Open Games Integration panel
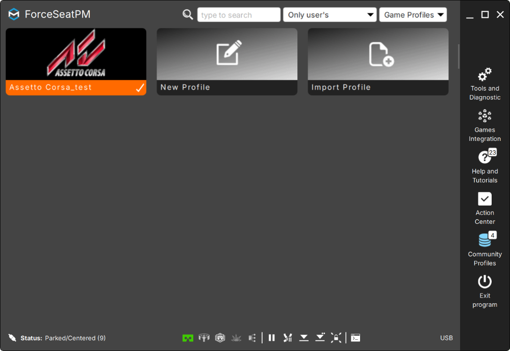Screen dimensions: 510x351 (x=484, y=126)
